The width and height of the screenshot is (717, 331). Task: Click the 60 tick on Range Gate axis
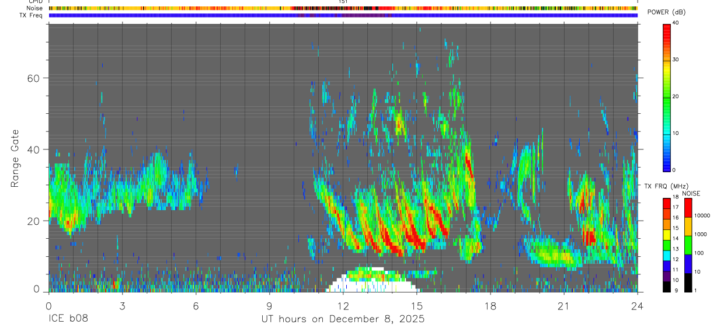pyautogui.click(x=33, y=78)
